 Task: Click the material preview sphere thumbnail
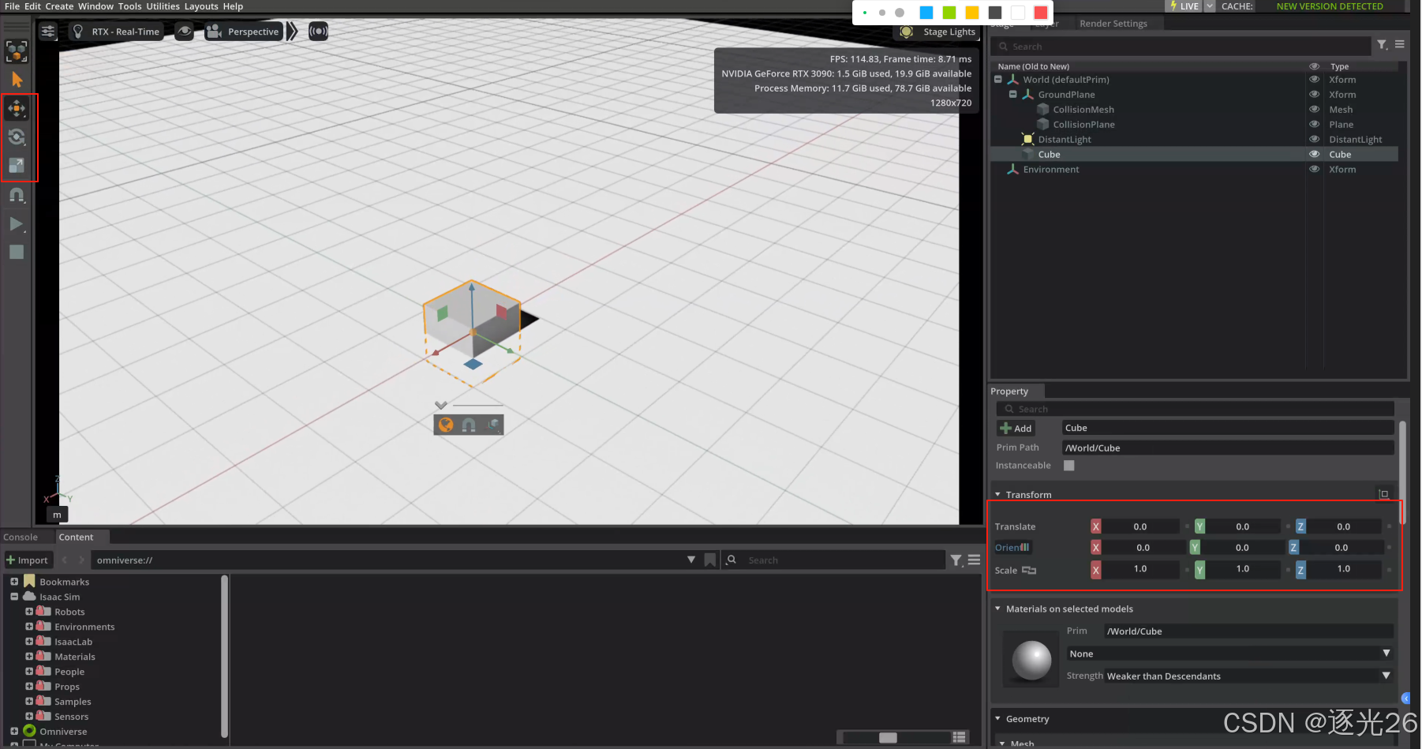coord(1031,661)
